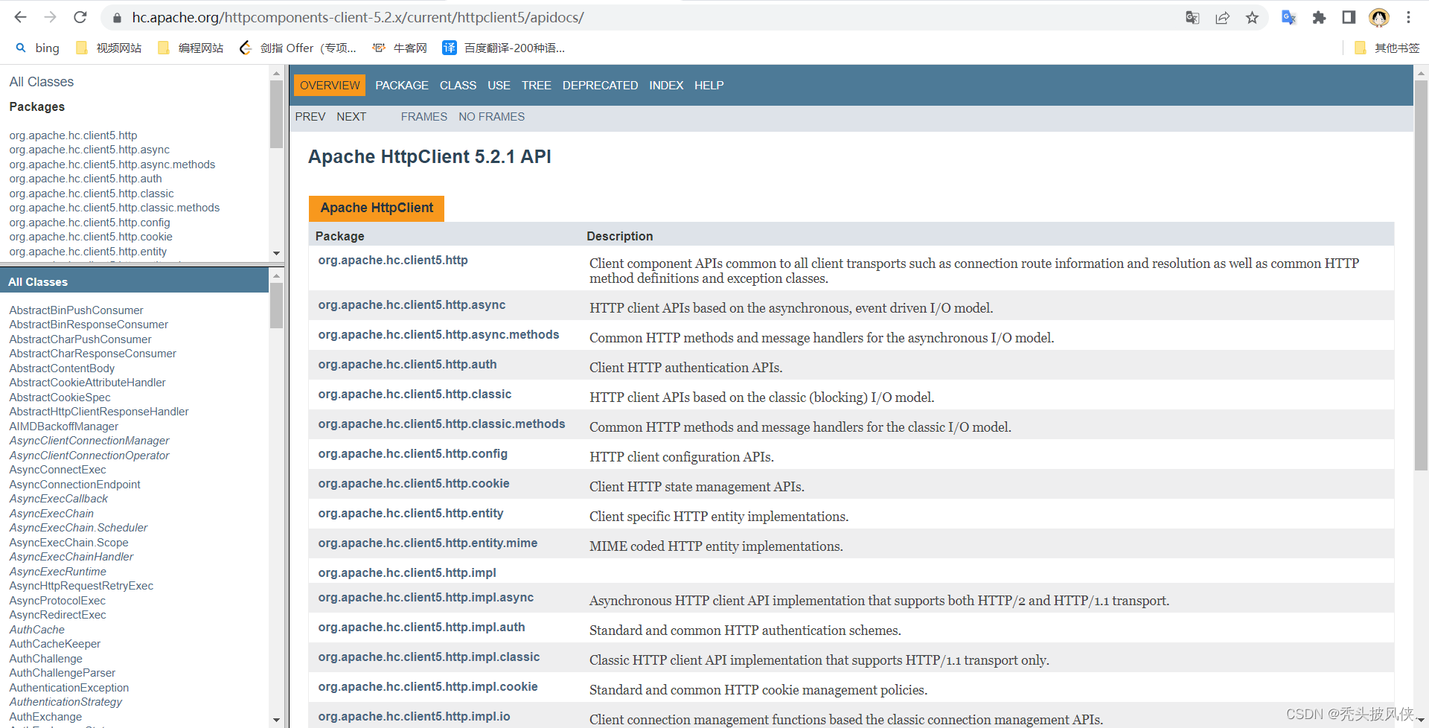Click the browser forward arrow
This screenshot has height=728, width=1429.
tap(50, 17)
